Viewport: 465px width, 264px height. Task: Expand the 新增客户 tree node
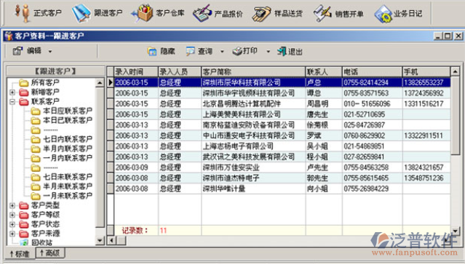tap(12, 92)
